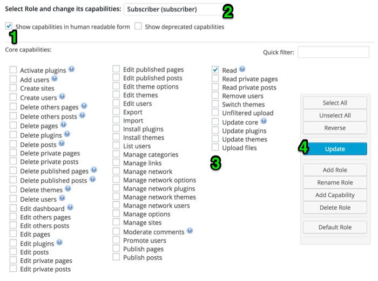
Task: Open help icon beside Edit dashboard
Action: (x=70, y=207)
